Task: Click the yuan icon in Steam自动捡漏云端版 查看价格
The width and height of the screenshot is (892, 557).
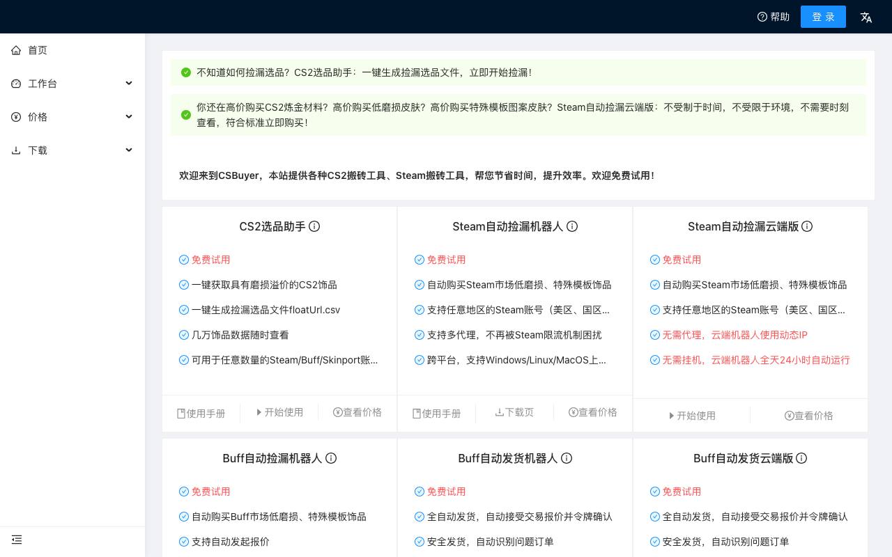Action: tap(789, 416)
